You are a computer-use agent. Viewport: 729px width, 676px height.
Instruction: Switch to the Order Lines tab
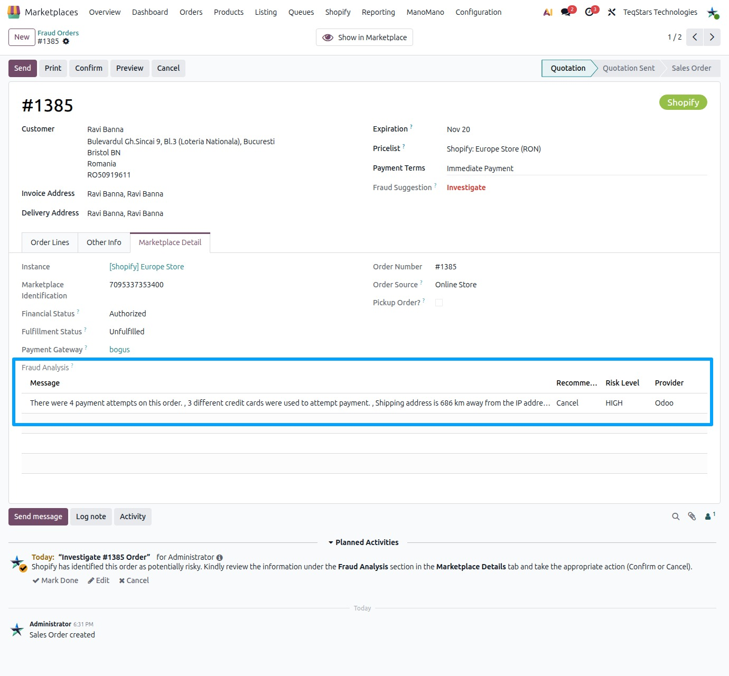coord(50,242)
